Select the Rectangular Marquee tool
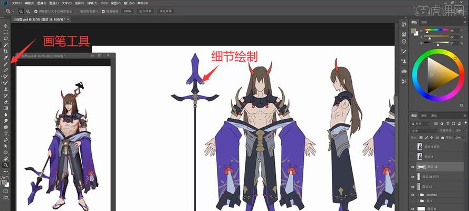 (6, 32)
